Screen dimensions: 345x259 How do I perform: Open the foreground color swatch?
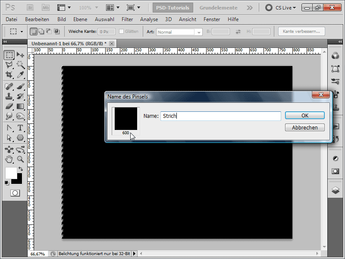tap(10, 173)
